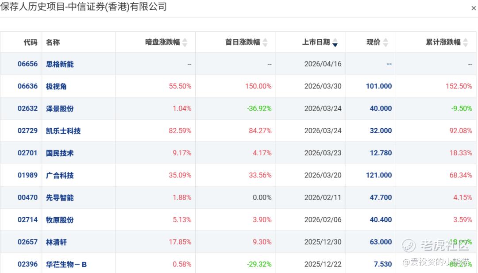Open stock code 02396
The image size is (478, 273).
(x=27, y=264)
